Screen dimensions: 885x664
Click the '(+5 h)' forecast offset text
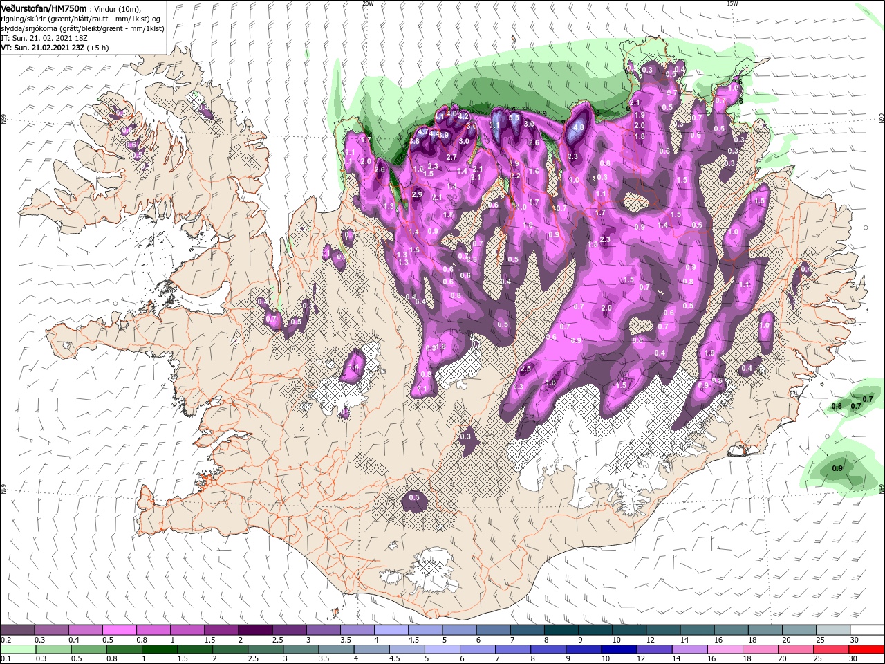click(x=98, y=48)
